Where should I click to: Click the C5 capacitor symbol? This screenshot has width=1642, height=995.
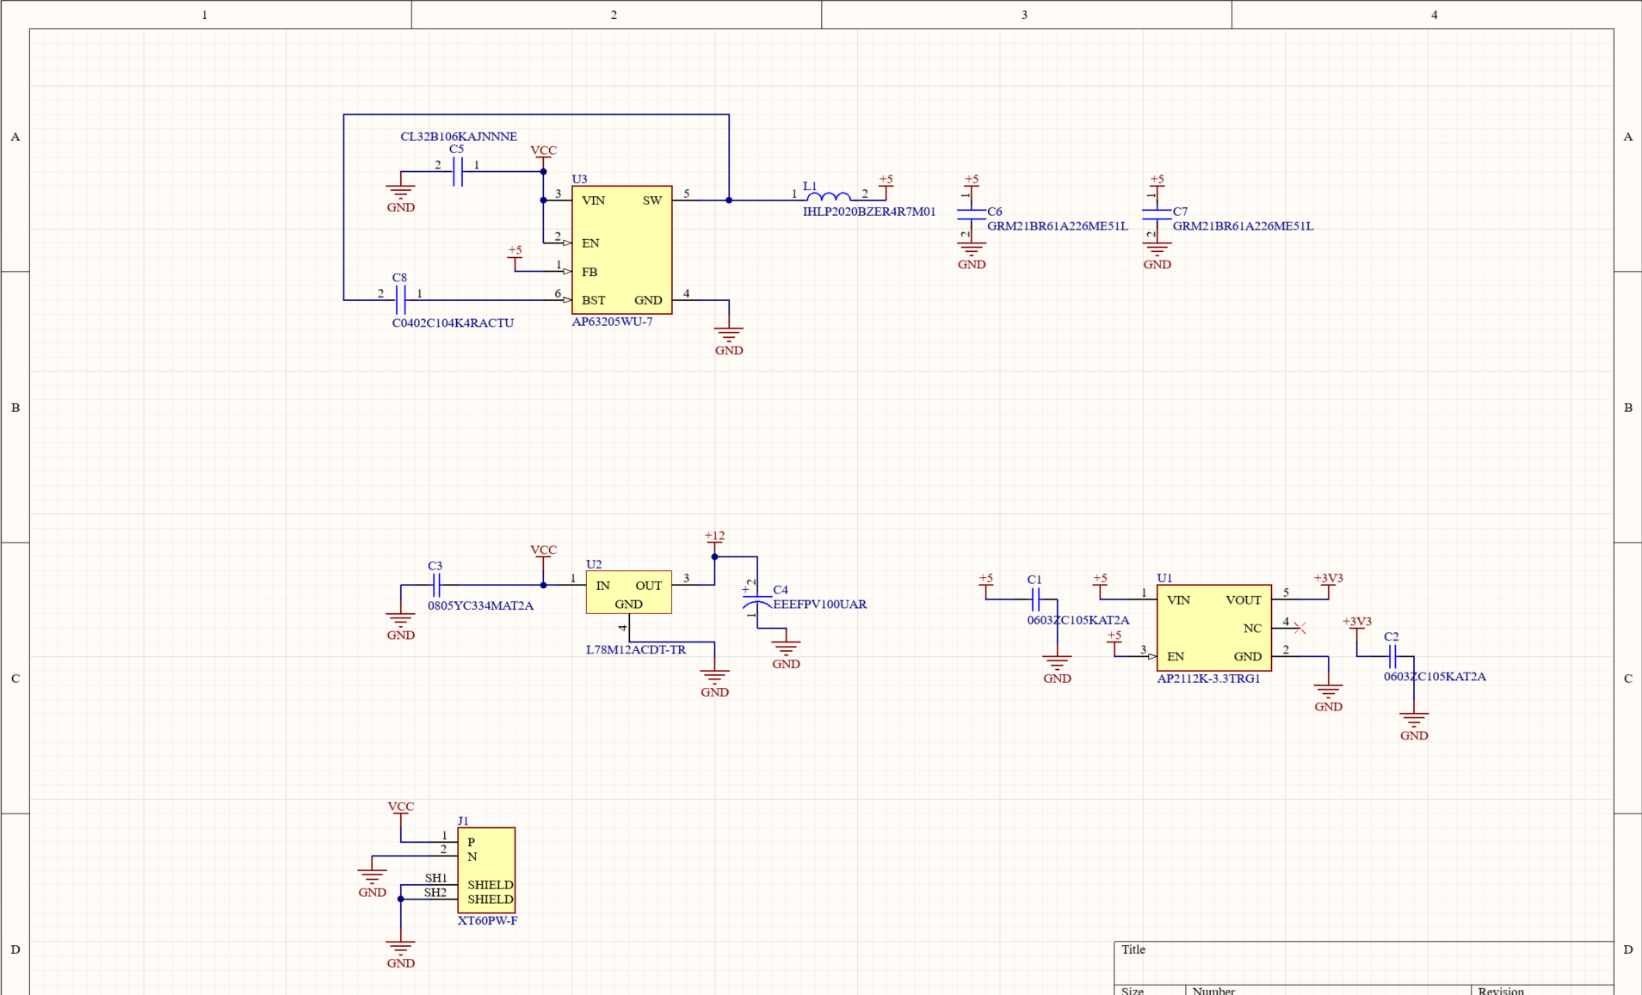(x=458, y=172)
